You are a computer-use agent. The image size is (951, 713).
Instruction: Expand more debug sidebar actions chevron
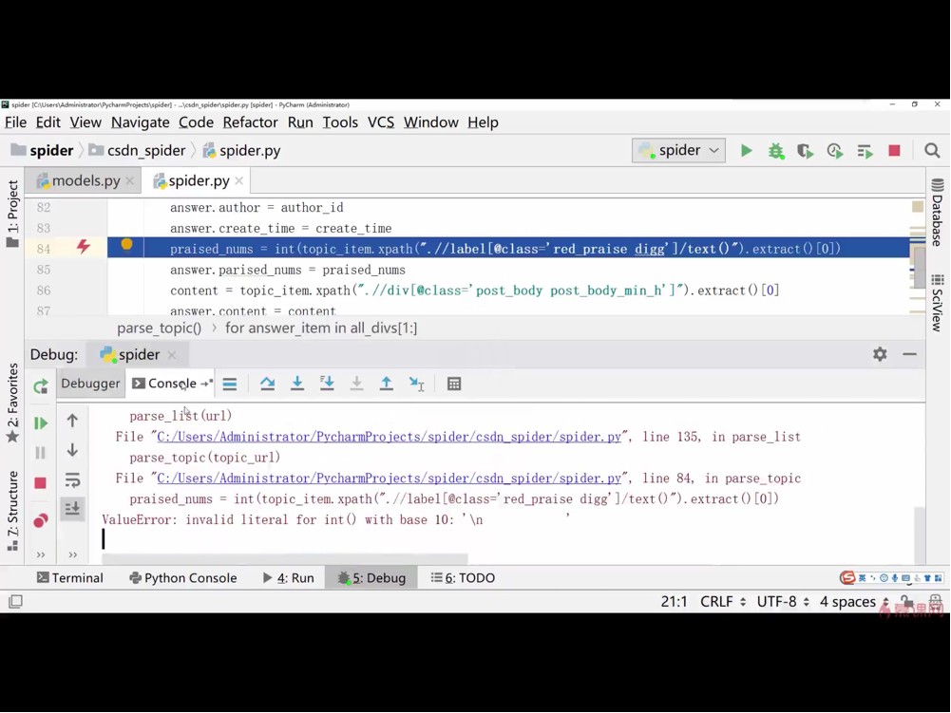(41, 554)
